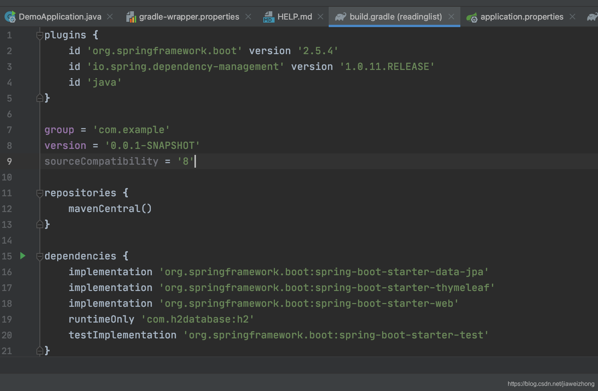Click the 'org.springframework.boot' plugin id string
This screenshot has width=598, height=391.
[x=165, y=51]
